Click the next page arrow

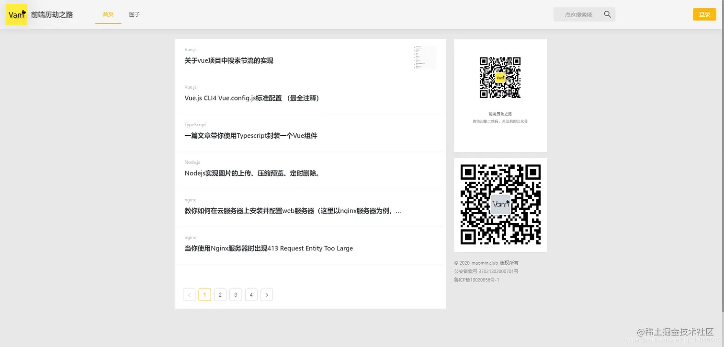click(x=267, y=294)
